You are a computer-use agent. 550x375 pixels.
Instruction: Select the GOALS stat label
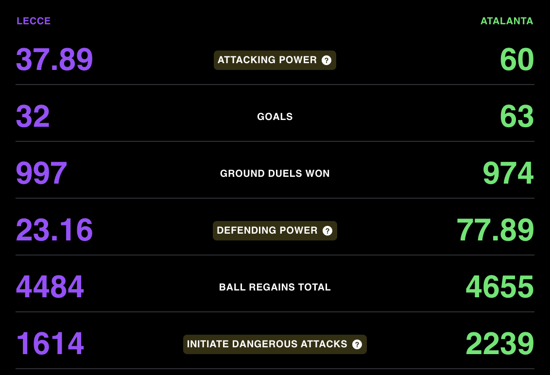pos(275,117)
